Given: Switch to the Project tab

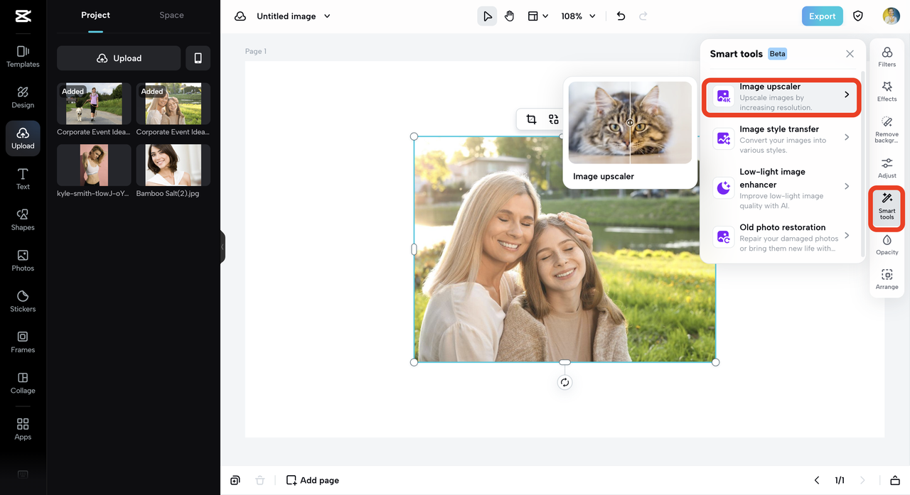Looking at the screenshot, I should (95, 15).
